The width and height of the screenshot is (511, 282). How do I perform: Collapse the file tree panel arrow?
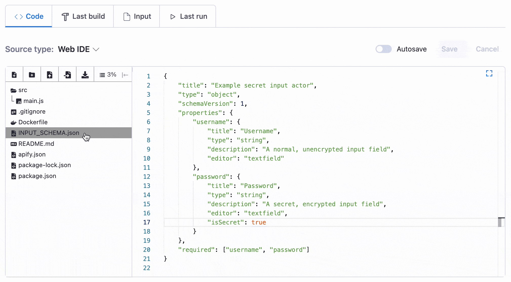coord(125,75)
